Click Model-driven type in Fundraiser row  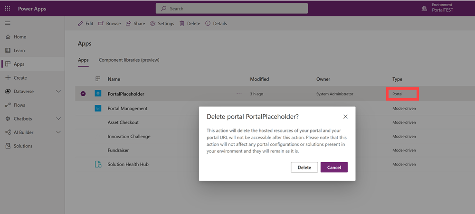pos(404,150)
